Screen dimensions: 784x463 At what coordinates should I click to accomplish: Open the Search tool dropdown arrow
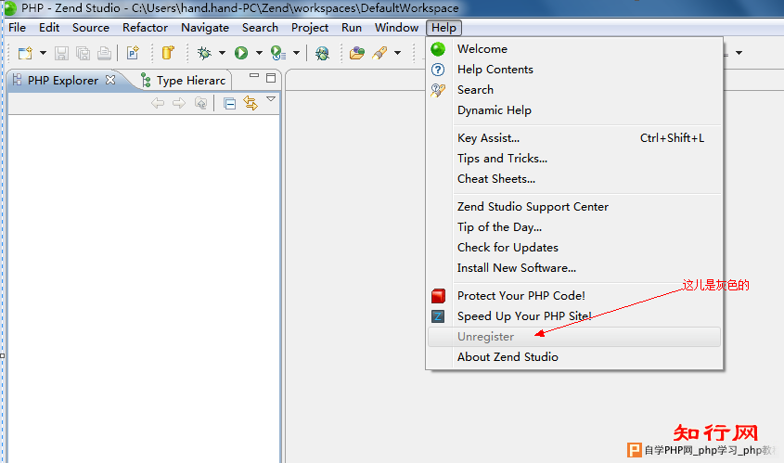(x=397, y=53)
